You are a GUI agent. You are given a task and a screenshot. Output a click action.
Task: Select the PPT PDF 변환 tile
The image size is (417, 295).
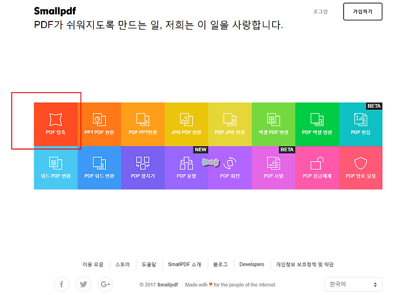coord(99,125)
